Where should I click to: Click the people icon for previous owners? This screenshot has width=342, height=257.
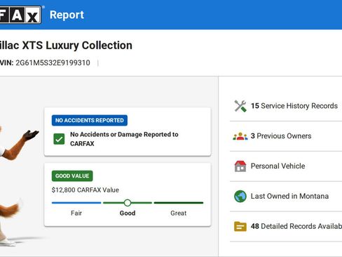click(x=240, y=136)
